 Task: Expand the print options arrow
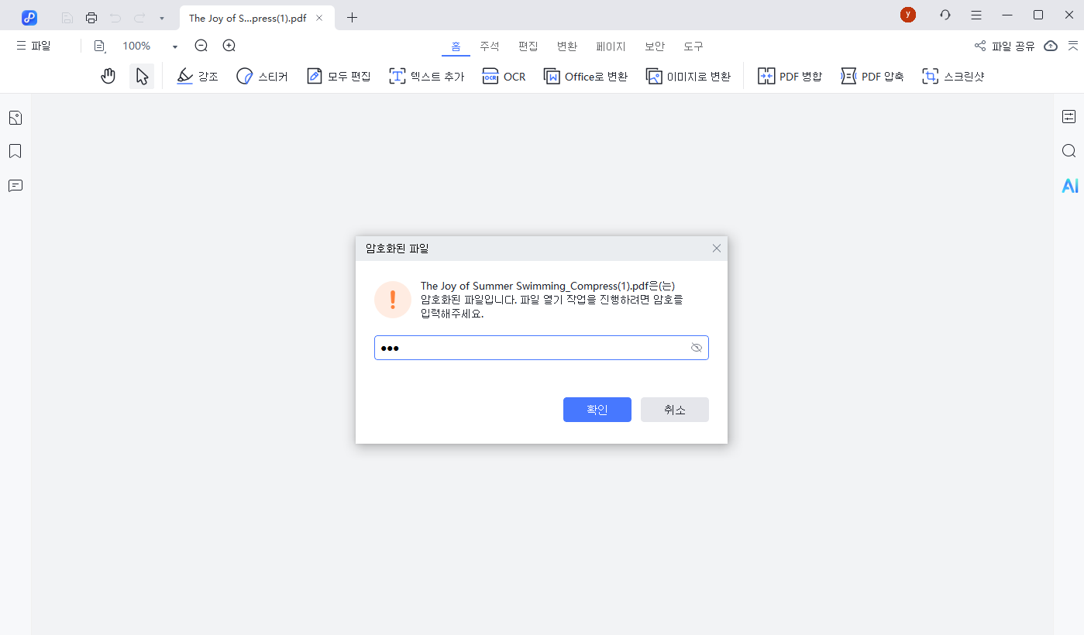coord(160,17)
